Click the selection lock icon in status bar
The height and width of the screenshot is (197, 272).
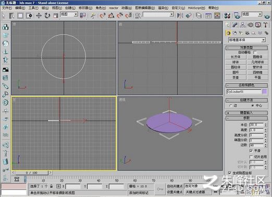click(52, 186)
